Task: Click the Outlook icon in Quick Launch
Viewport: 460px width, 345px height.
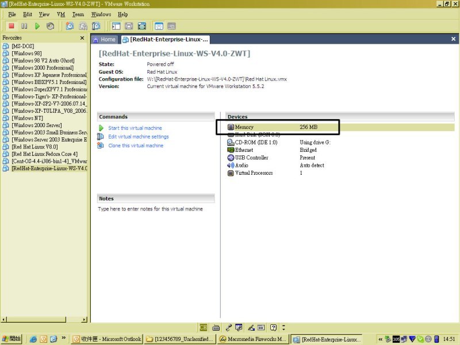Action: 44,339
